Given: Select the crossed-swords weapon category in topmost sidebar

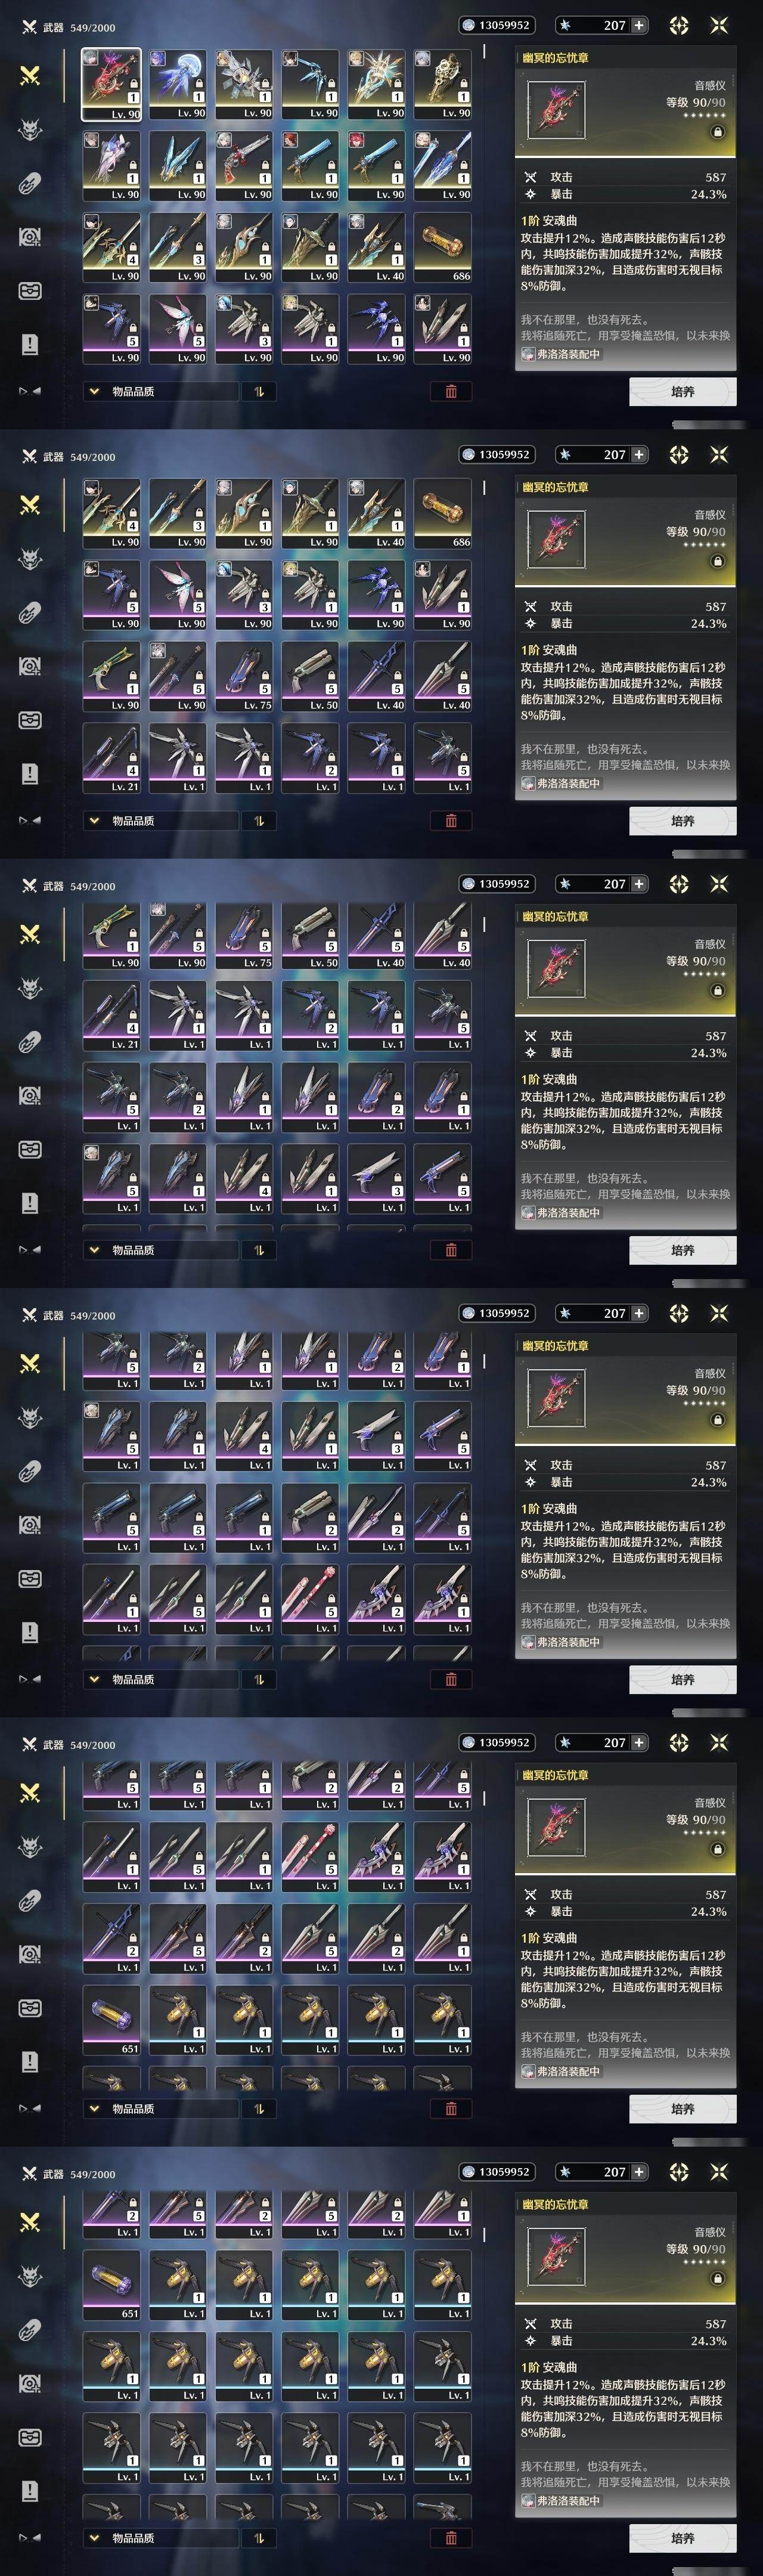Looking at the screenshot, I should click(30, 76).
